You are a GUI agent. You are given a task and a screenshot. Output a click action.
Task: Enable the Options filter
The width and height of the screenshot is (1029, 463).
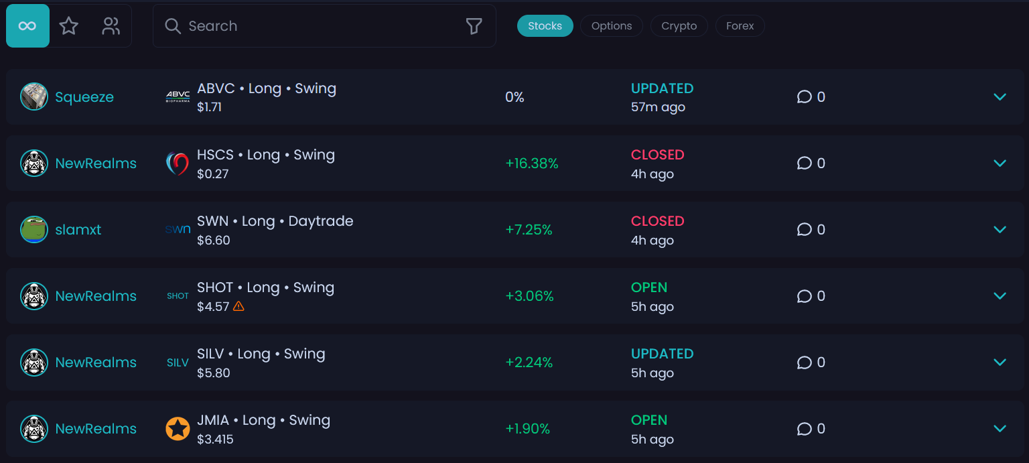611,25
